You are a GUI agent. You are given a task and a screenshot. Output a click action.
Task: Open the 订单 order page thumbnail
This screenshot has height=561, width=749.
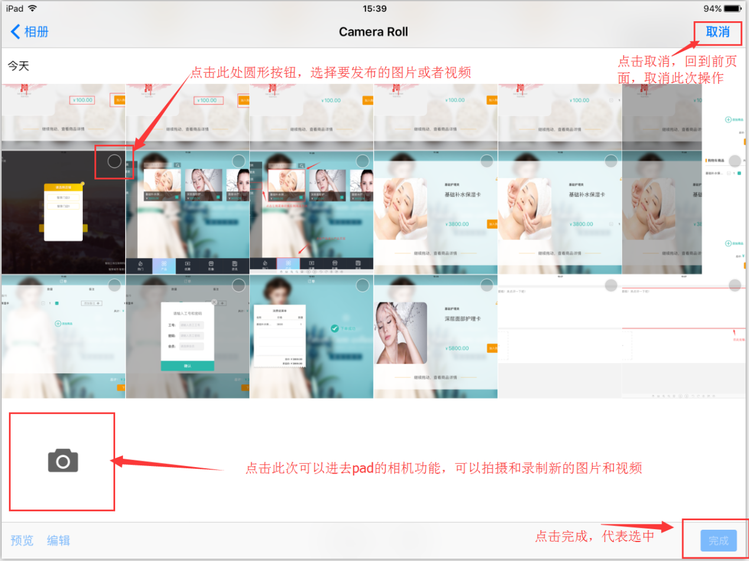click(x=63, y=336)
